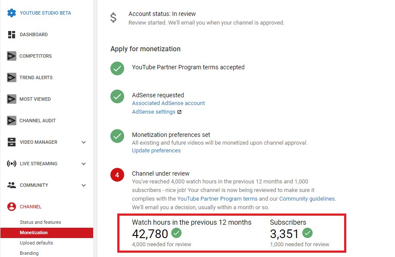
Task: Click the Most Viewed IQ icon
Action: pos(12,99)
